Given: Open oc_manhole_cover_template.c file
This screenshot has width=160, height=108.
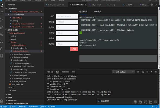Looking at the screenshot, I should coord(24,72).
